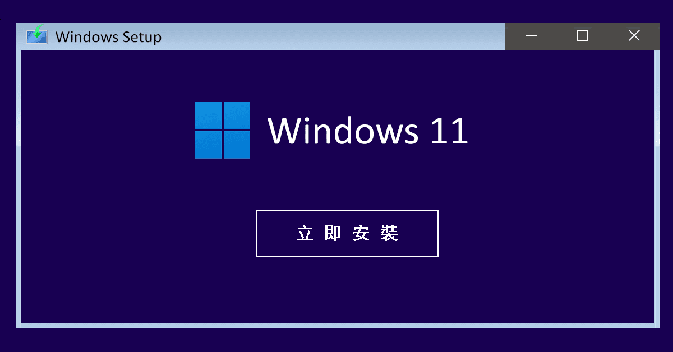Maximize the Windows Setup window
The image size is (673, 352).
point(583,36)
